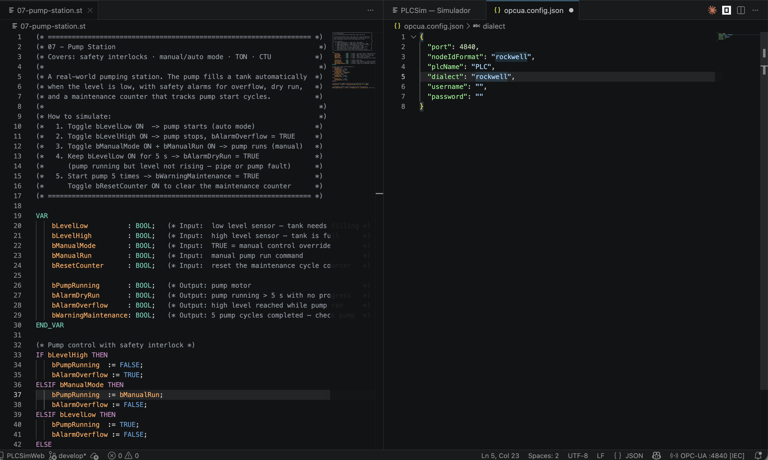Click the bLevelHigh variable declaration

pos(71,236)
